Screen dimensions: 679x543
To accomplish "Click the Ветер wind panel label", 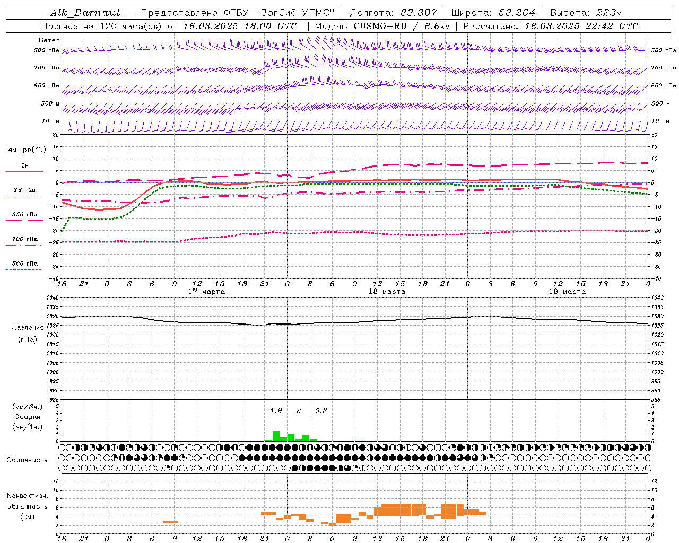I will click(49, 40).
